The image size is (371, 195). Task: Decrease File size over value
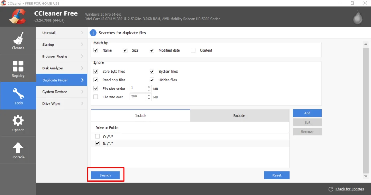[149, 99]
